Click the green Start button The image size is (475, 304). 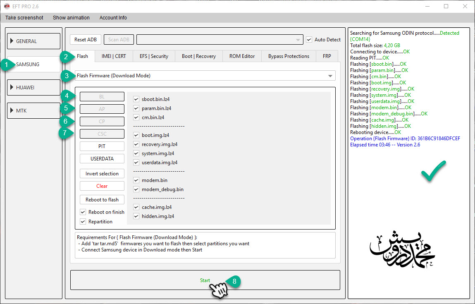pos(205,280)
